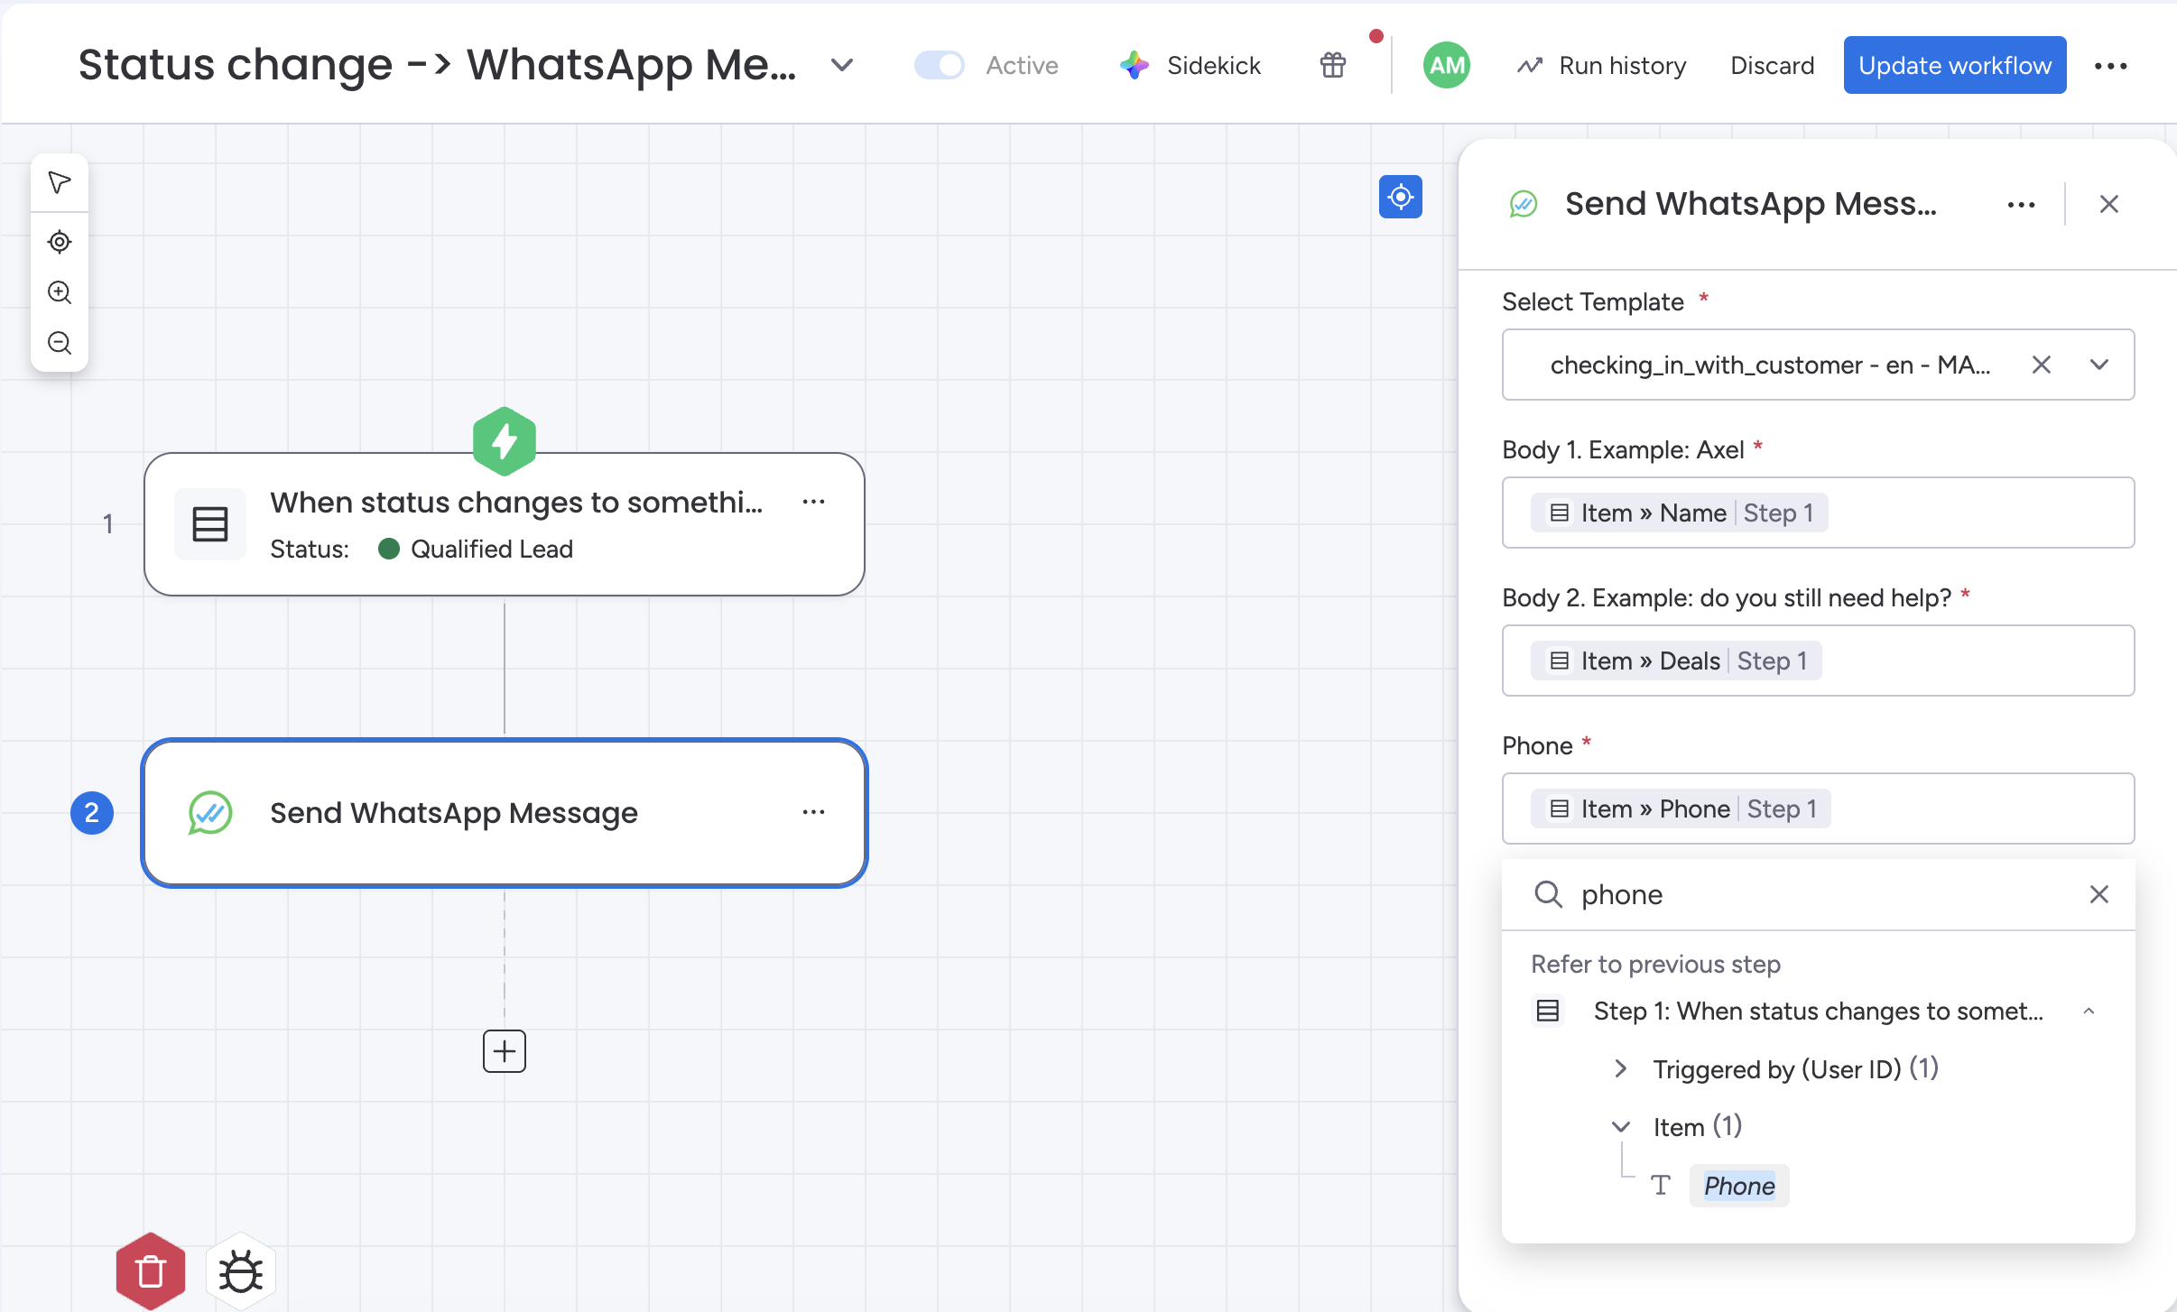Click the Item » Name Step 1 chip
The image size is (2177, 1312).
[1680, 513]
